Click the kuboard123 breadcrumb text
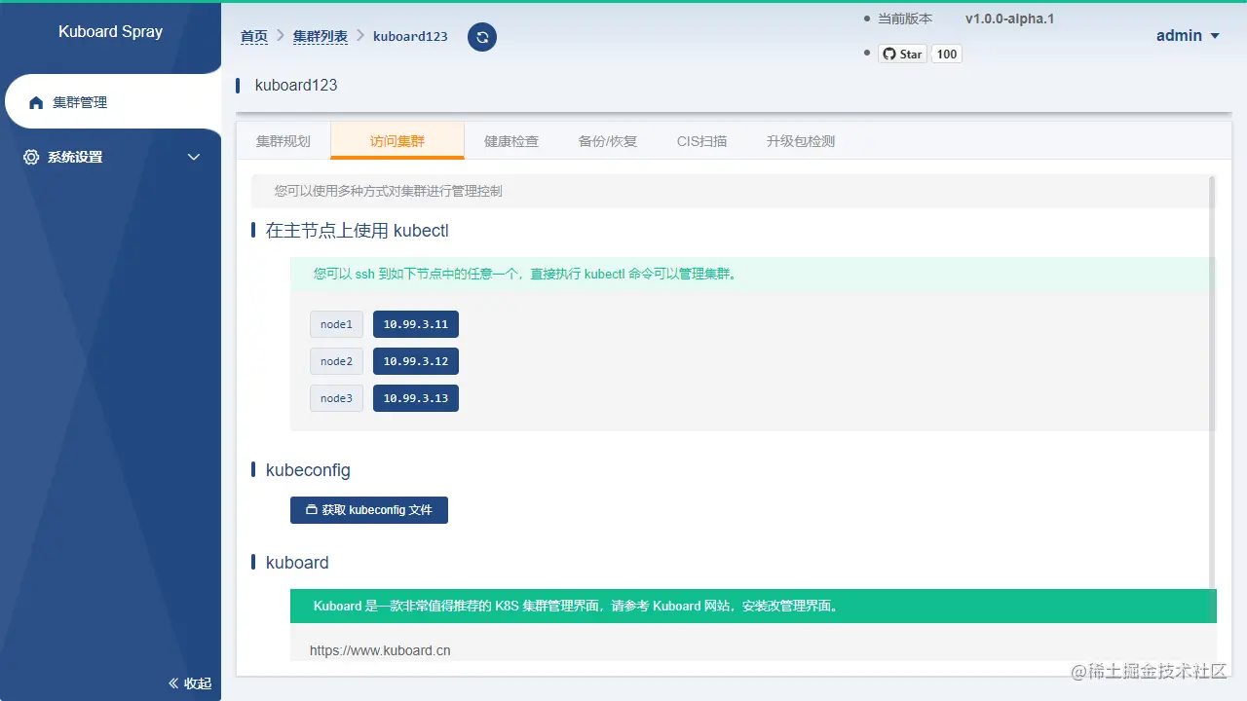This screenshot has height=701, width=1247. (410, 36)
